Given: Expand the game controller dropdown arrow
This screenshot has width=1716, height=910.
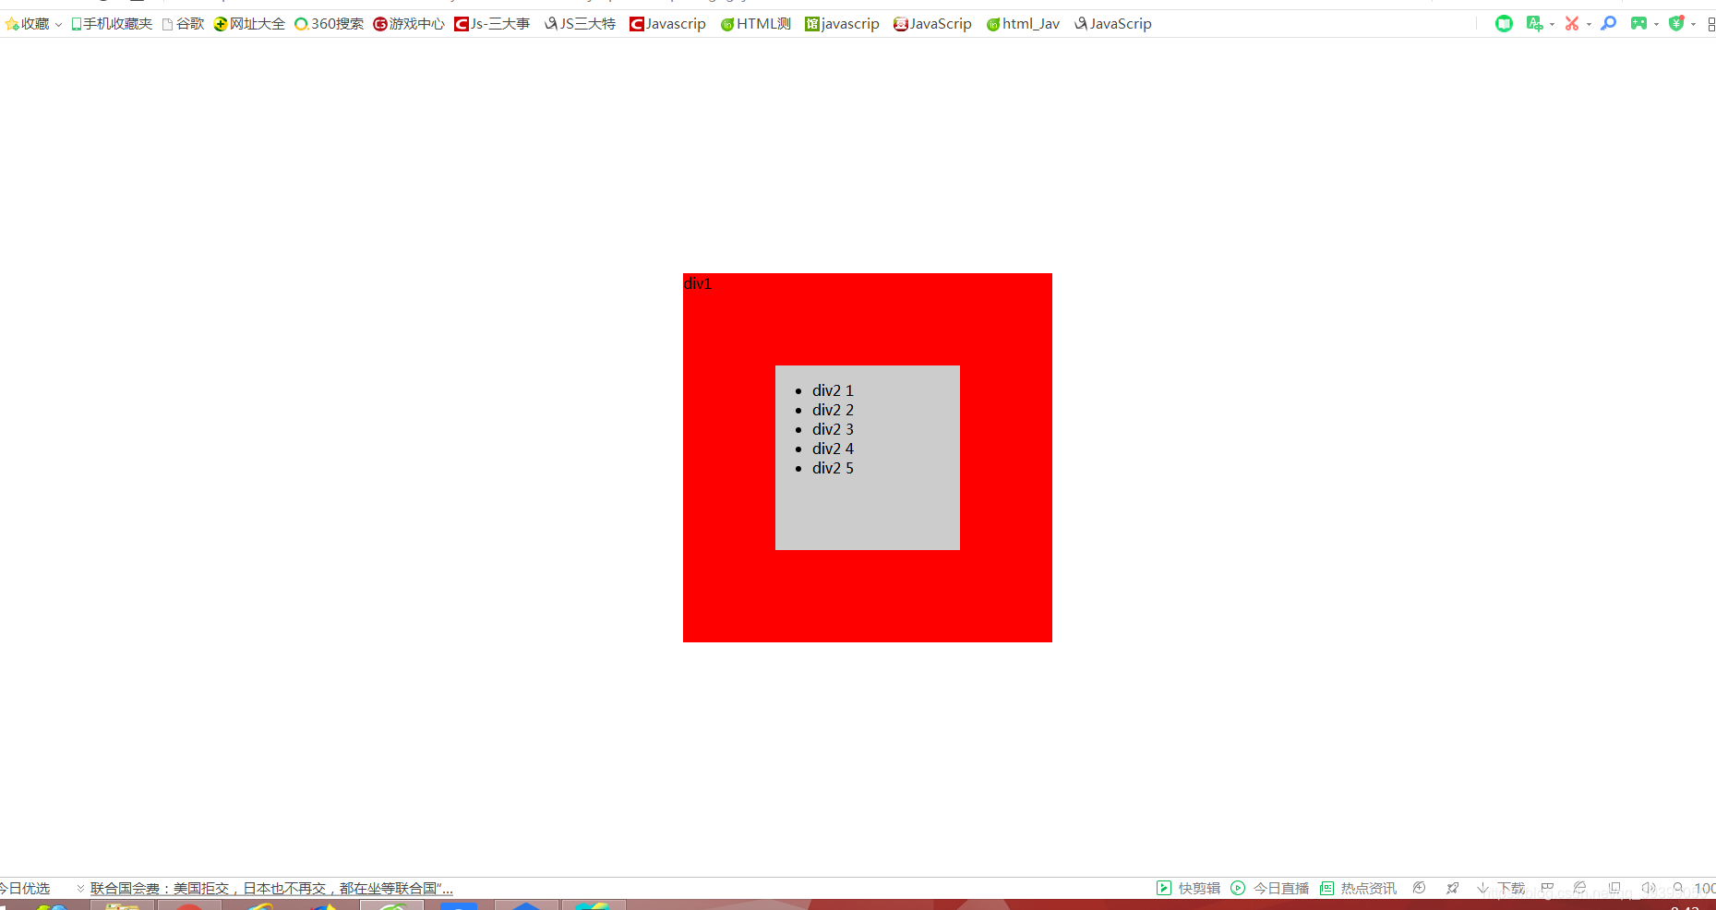Looking at the screenshot, I should pos(1656,25).
